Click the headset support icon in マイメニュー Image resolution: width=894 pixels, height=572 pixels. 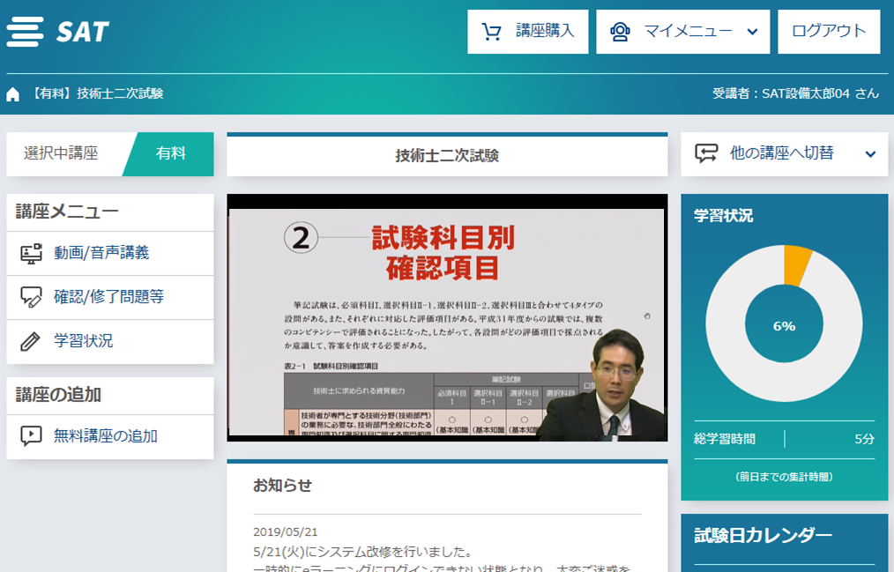point(620,32)
